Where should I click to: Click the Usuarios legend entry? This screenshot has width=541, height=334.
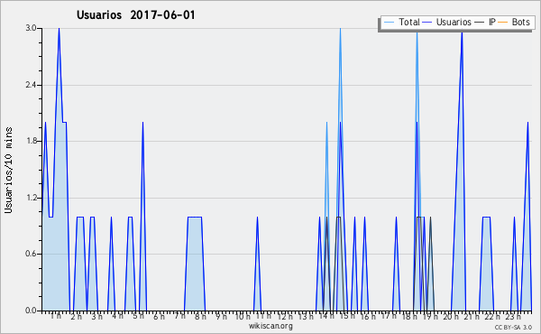pyautogui.click(x=447, y=22)
